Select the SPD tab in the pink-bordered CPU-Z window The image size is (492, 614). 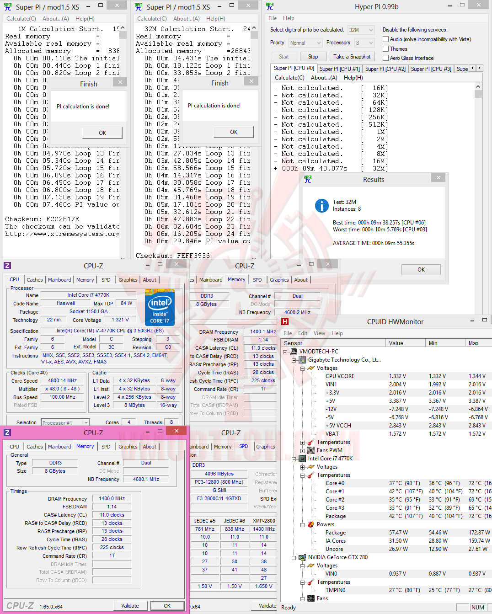(x=106, y=447)
